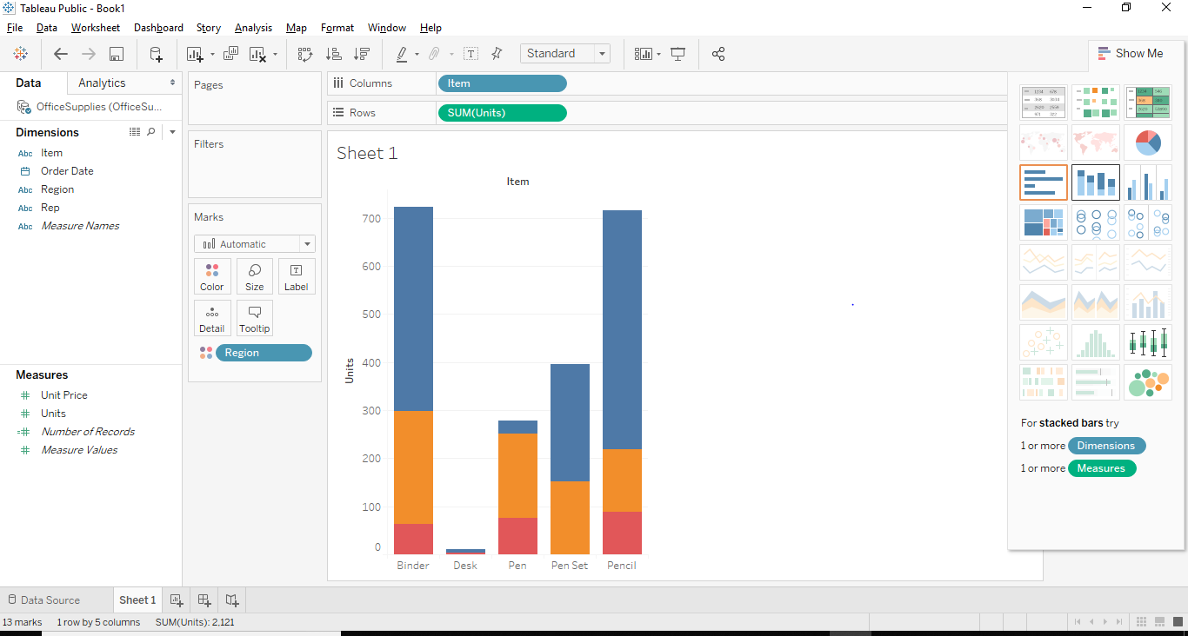Open the Standard fit dropdown
This screenshot has width=1188, height=636.
pos(601,53)
